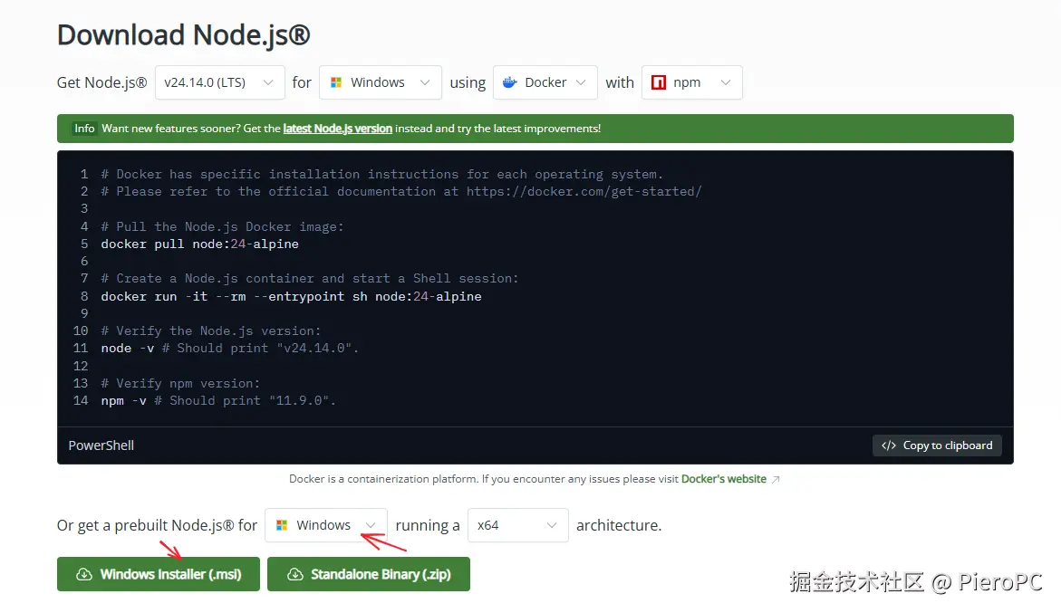Click the Copy to clipboard button
The image size is (1061, 613).
coord(937,445)
